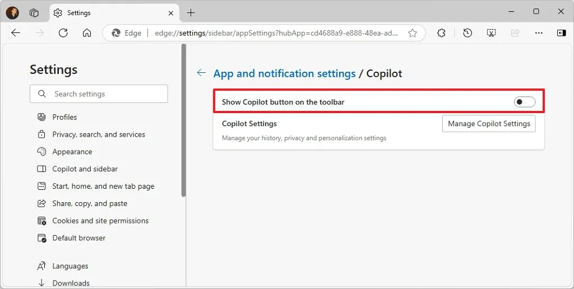Click the settings sidebar scrollbar
The height and width of the screenshot is (289, 574).
(x=183, y=120)
